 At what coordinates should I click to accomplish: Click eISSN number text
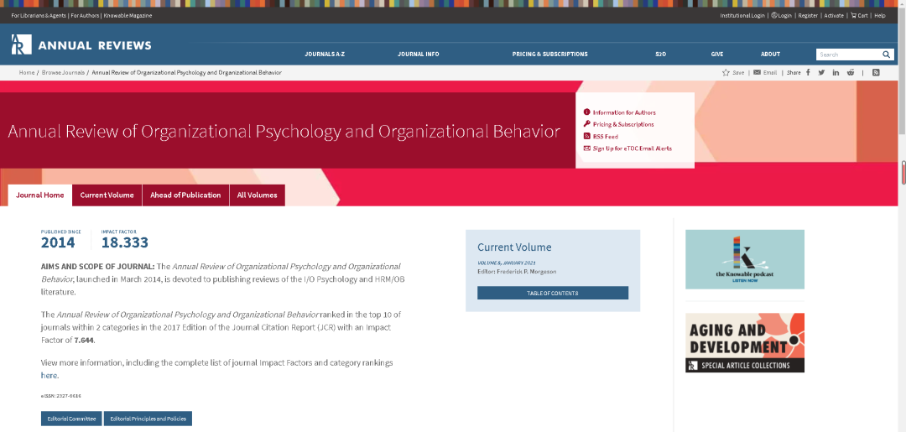(60, 396)
